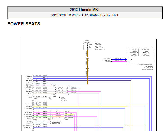The width and height of the screenshot is (163, 131).
Task: Click the 'GND' pin label
Action: click(x=30, y=97)
